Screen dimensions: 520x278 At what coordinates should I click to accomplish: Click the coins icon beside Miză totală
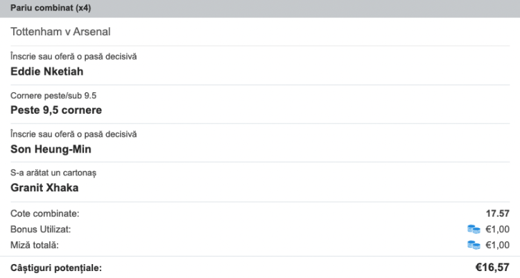pos(474,245)
